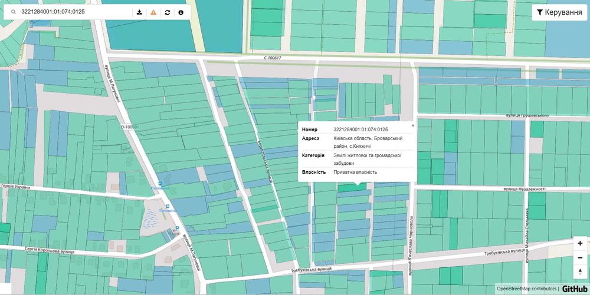
Task: Click the Землі житлової category value
Action: [x=367, y=159]
